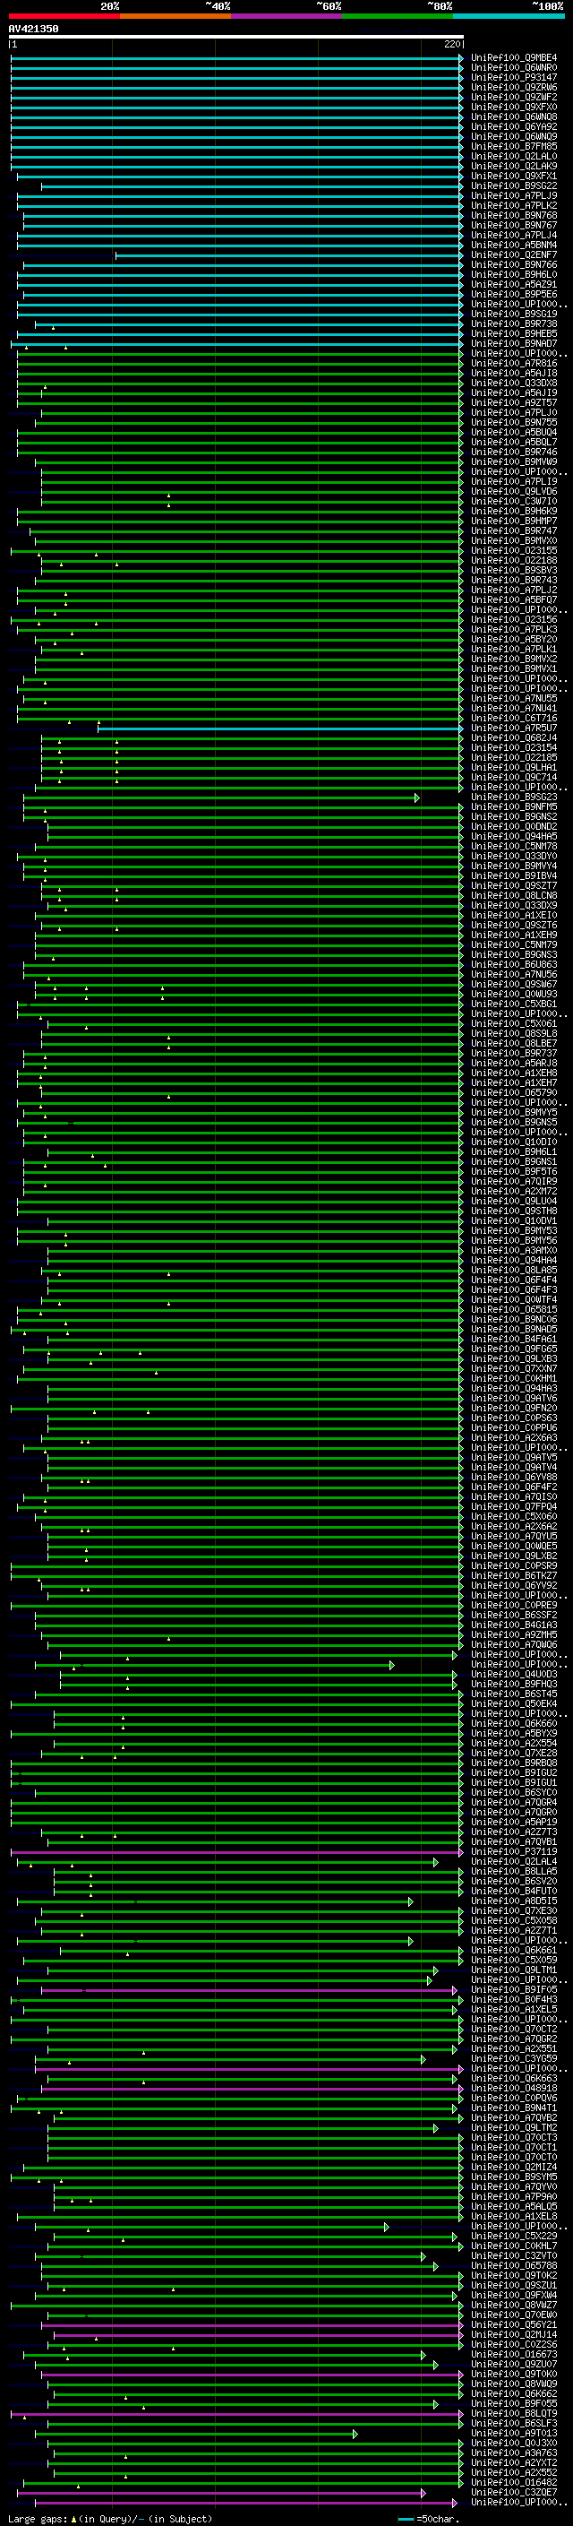Image resolution: width=573 pixels, height=2526 pixels.
Task: Select hit label UniRef100_A5BNM4
Action: pos(514,246)
